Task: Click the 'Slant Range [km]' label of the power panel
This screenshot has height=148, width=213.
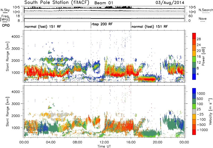Action: pos(7,56)
